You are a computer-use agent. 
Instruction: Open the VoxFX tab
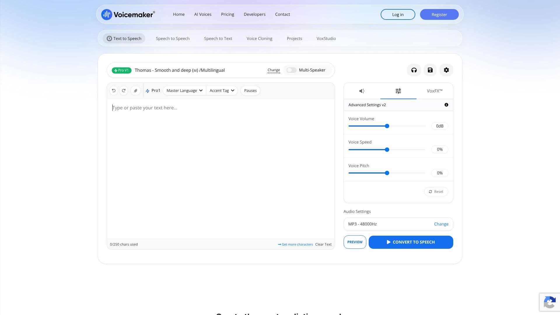[435, 91]
